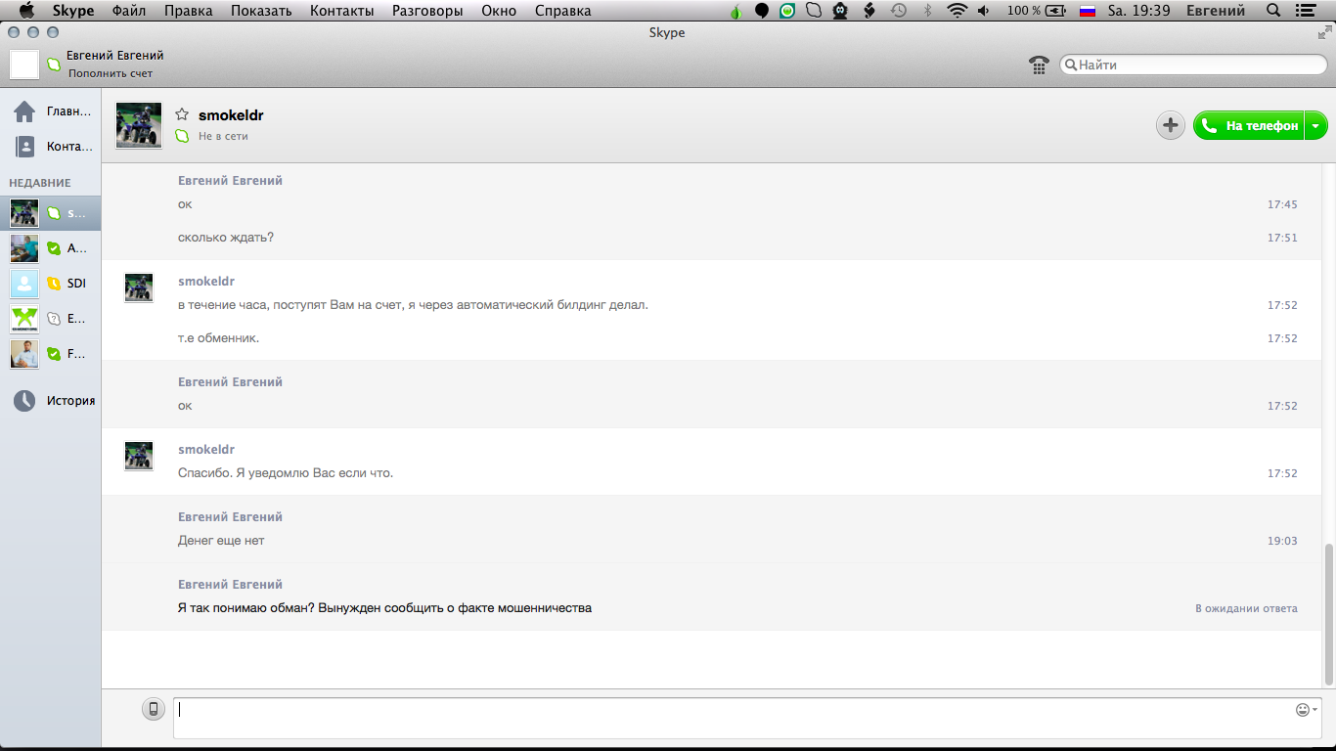The height and width of the screenshot is (751, 1336).
Task: Open macOS Spotlight search magnifier
Action: pos(1272,11)
